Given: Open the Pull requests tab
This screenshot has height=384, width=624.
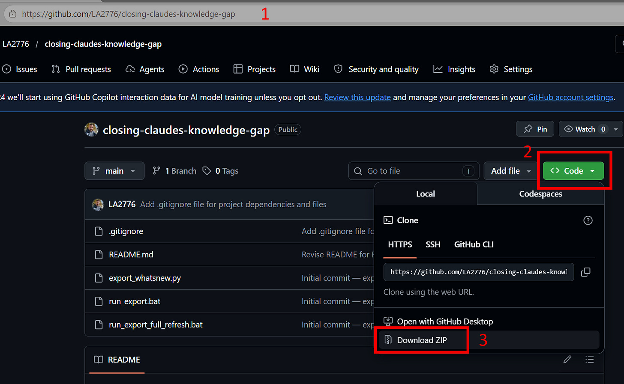Looking at the screenshot, I should pyautogui.click(x=81, y=69).
